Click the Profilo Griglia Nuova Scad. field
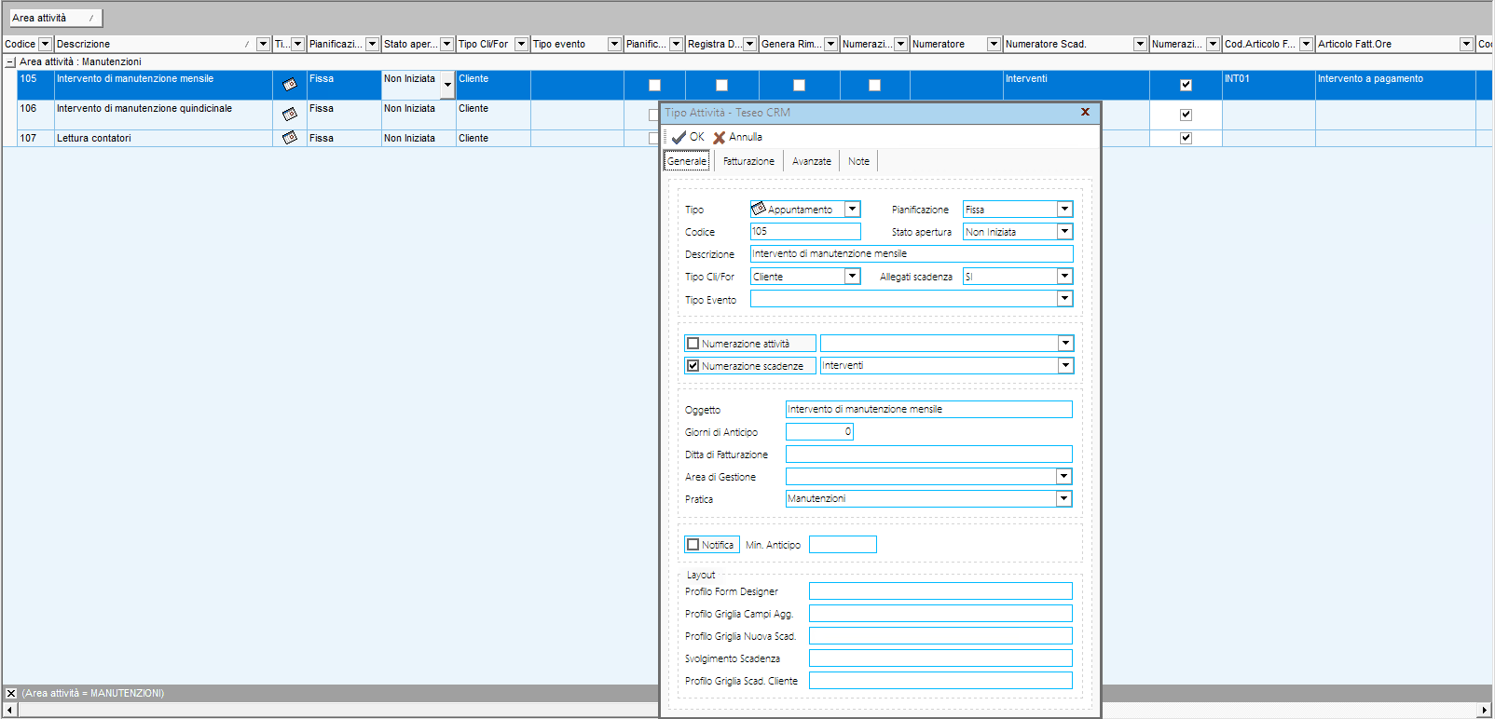Viewport: 1495px width, 719px height. 940,636
